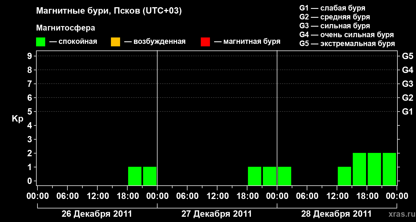
Task: Select the 'G5 — экстремальная буря' legend line
Action: [347, 44]
